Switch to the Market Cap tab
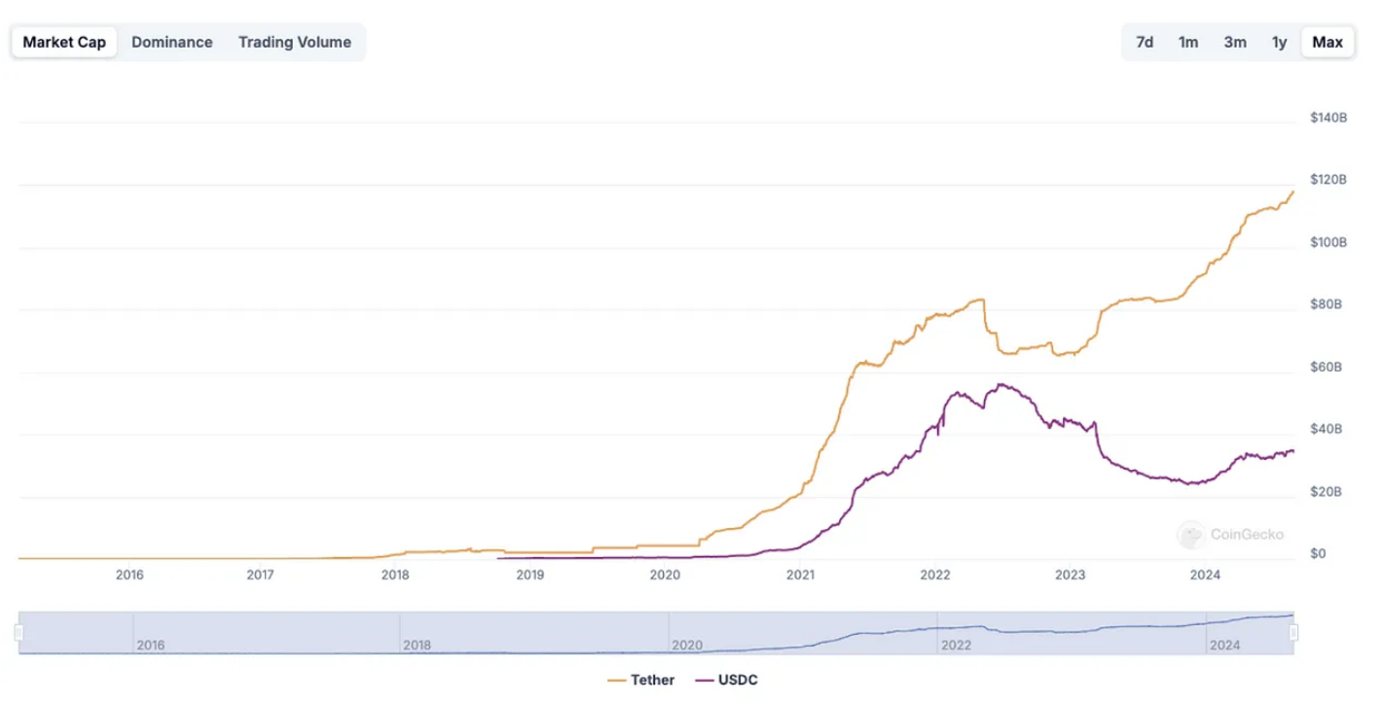This screenshot has height=706, width=1382. click(x=64, y=42)
